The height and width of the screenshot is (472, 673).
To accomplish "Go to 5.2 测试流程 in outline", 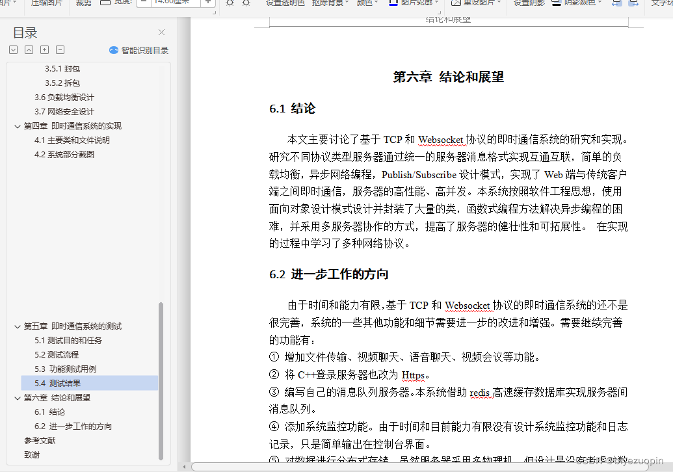I will [x=56, y=355].
